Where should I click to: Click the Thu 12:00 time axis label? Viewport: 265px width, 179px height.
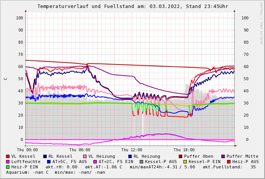pyautogui.click(x=132, y=150)
